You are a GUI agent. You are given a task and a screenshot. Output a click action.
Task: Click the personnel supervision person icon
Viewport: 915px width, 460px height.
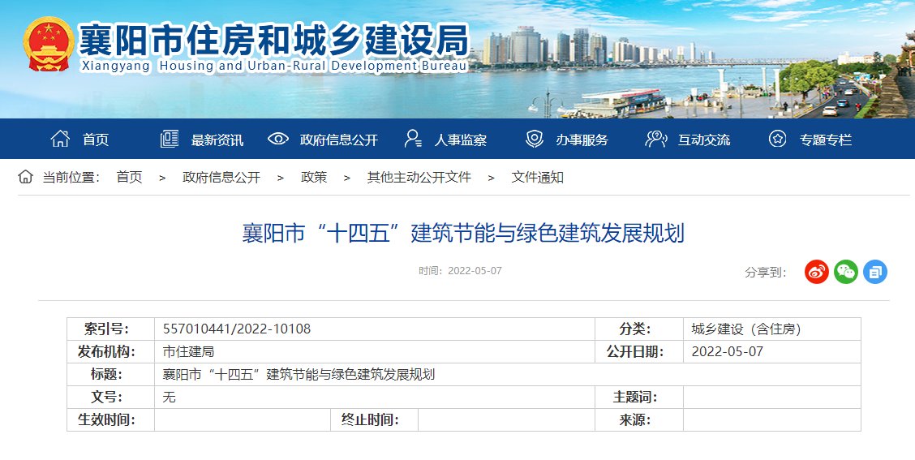click(413, 139)
